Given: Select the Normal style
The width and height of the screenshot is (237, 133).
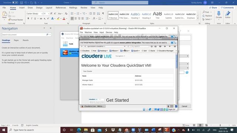Looking at the screenshot, I should coord(113,16).
